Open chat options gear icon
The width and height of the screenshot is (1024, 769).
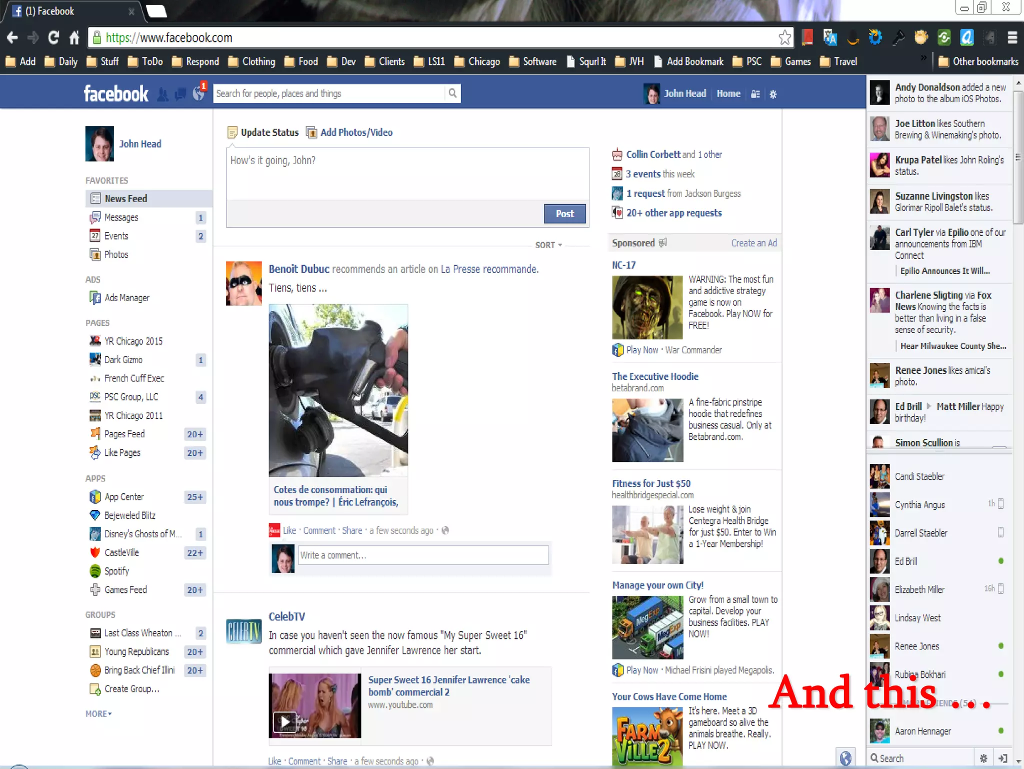point(983,758)
